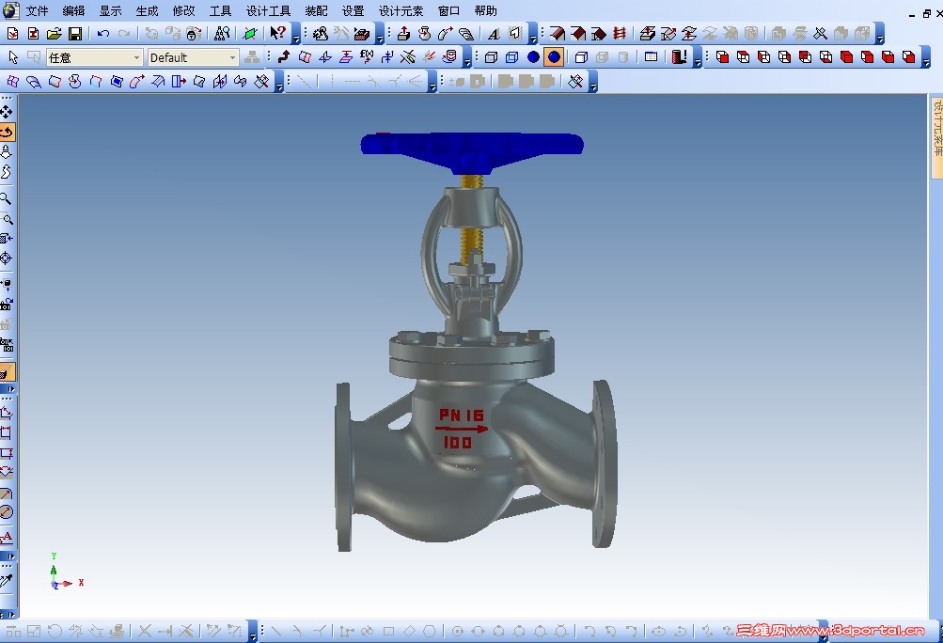Select the magnifier zoom tool in left toolbar
The width and height of the screenshot is (943, 643).
click(6, 198)
